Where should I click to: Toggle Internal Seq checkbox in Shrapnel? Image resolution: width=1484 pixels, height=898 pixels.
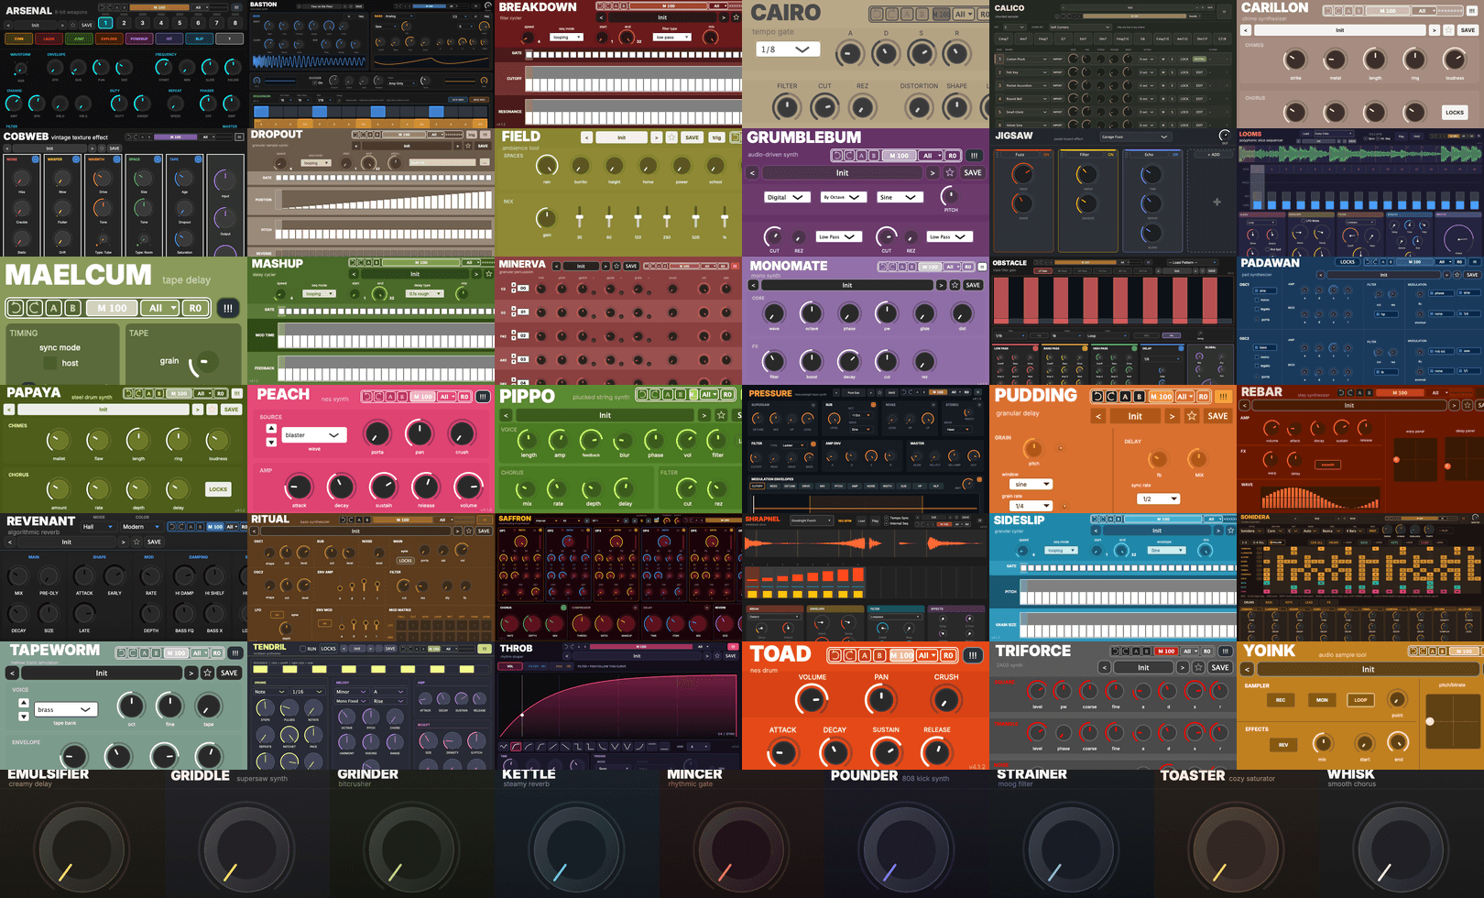(886, 523)
